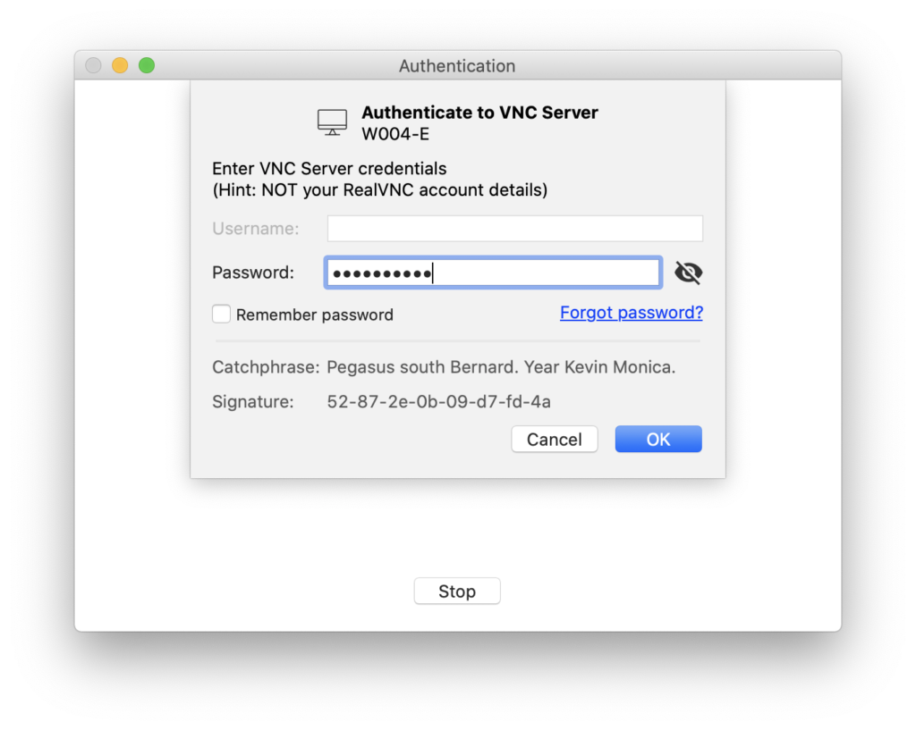Click the Username input field
Viewport: 916px width, 730px height.
pyautogui.click(x=514, y=229)
